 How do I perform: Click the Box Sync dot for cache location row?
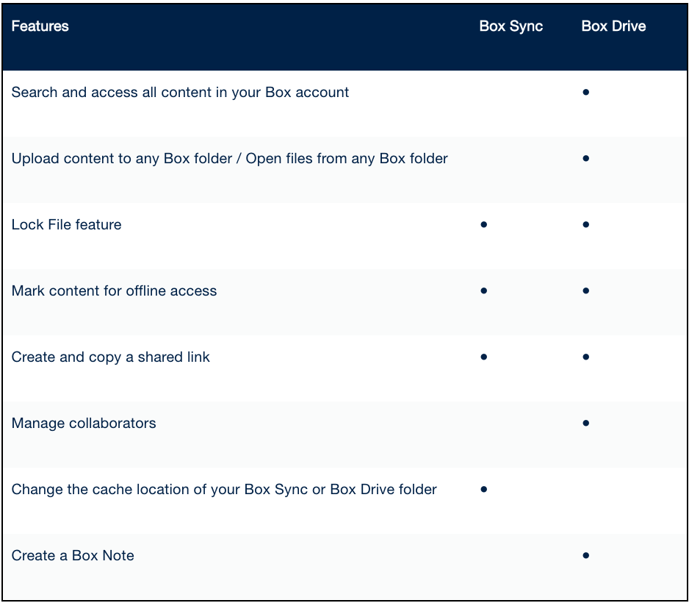tap(484, 489)
